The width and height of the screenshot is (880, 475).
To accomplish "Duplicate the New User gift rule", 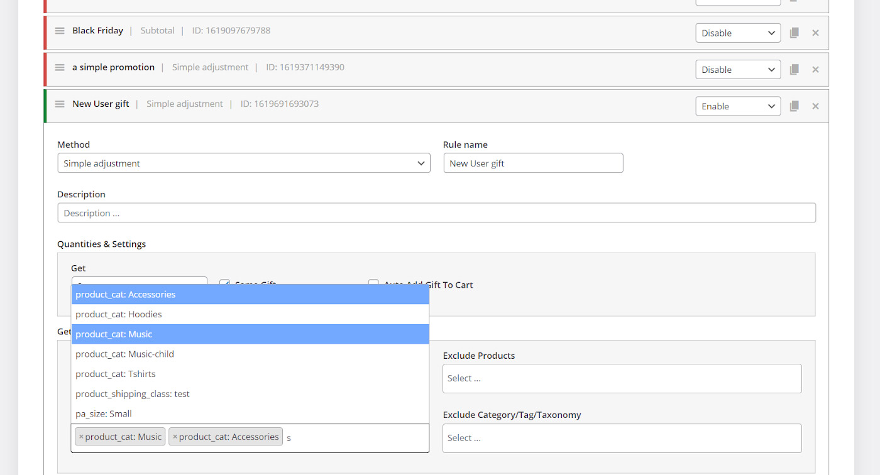I will click(795, 106).
